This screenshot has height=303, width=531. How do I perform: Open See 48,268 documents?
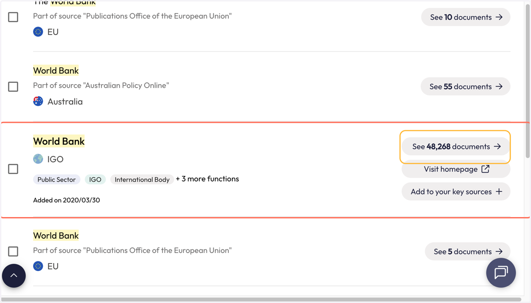(456, 147)
